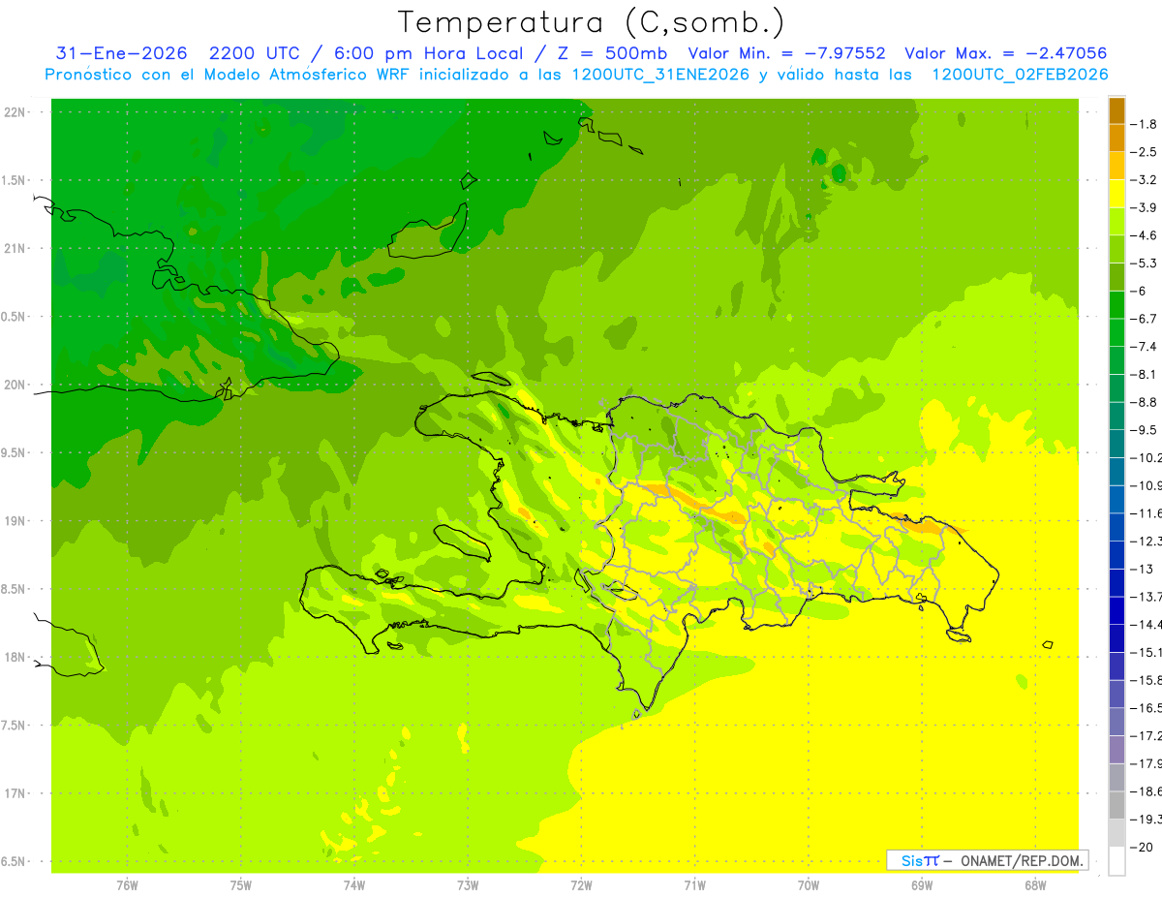Image resolution: width=1162 pixels, height=898 pixels.
Task: Click the "-3.2" colorbar label
Action: (x=1144, y=179)
